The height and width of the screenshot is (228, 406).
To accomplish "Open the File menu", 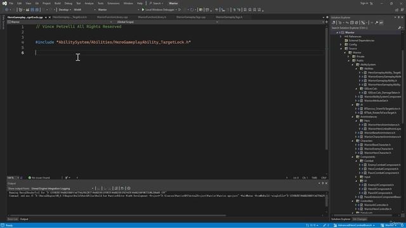I will click(x=11, y=3).
